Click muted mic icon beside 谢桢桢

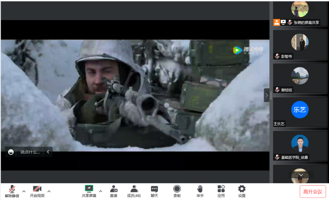point(277,90)
